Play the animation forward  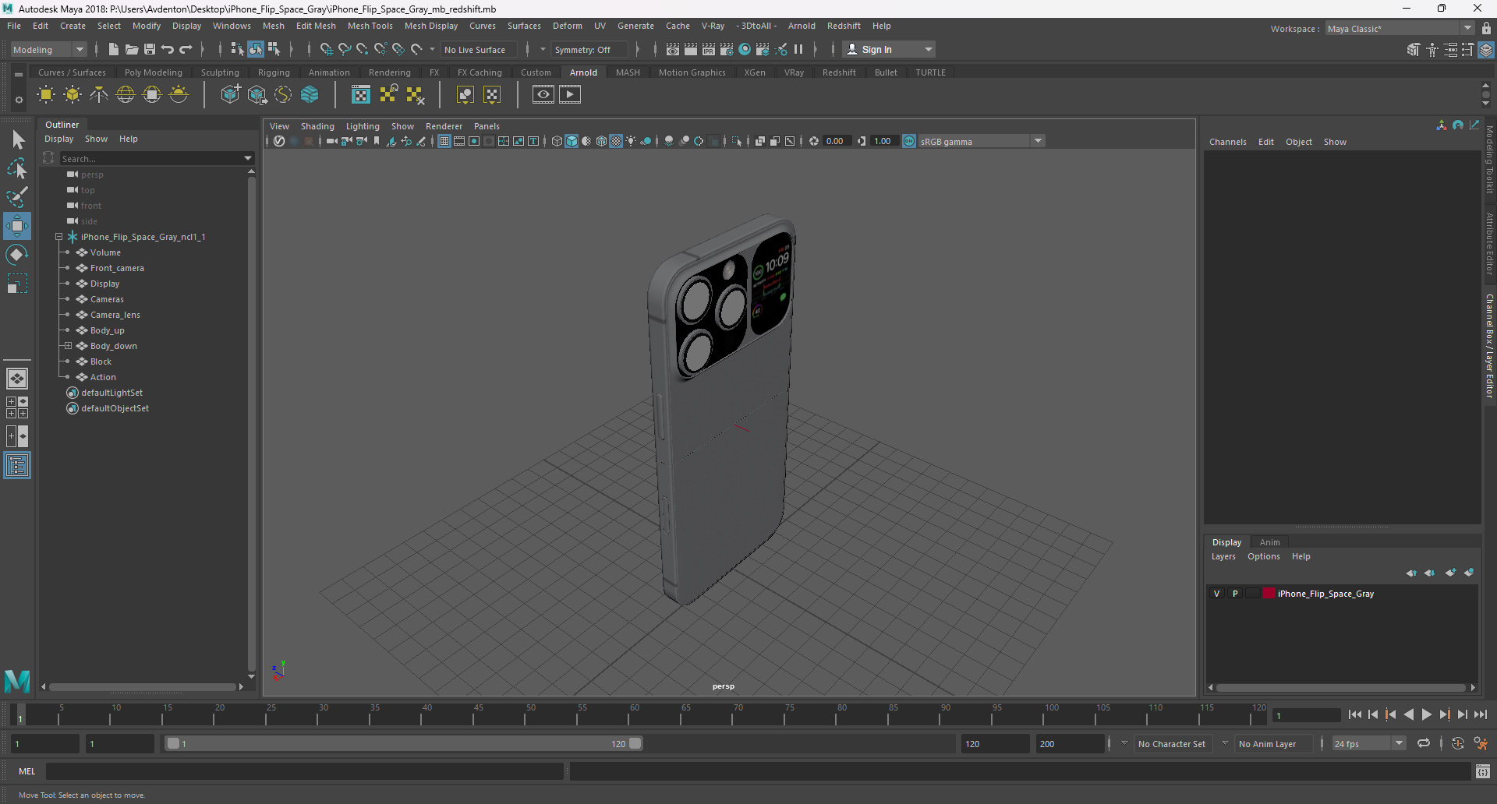point(1426,714)
